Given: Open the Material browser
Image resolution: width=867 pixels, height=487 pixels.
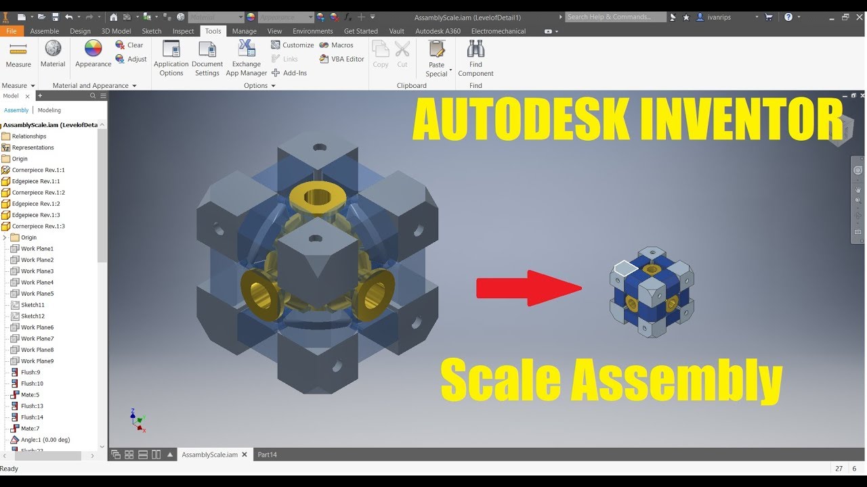Looking at the screenshot, I should (x=53, y=54).
